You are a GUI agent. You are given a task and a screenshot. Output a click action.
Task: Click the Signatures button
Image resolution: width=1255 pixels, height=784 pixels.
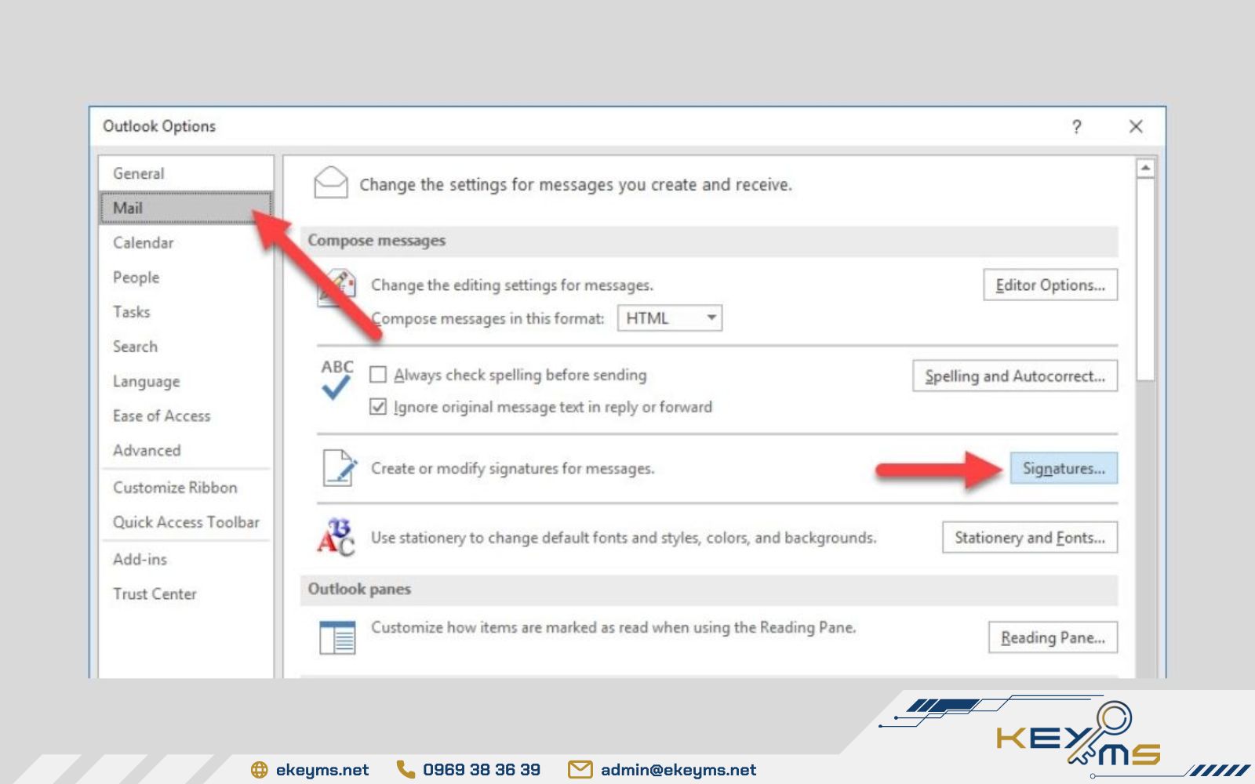click(1064, 468)
